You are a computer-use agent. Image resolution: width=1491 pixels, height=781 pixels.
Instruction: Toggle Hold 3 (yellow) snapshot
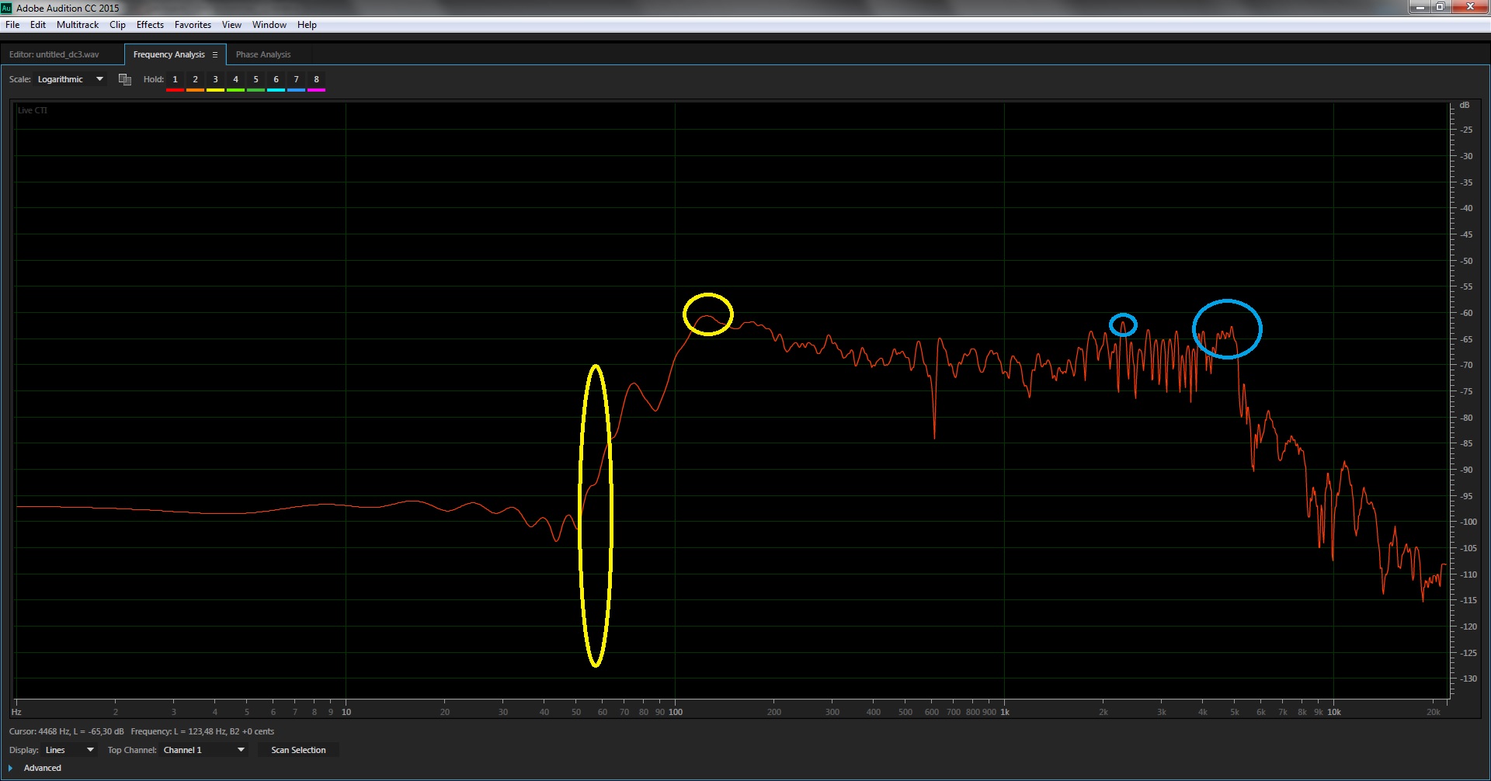215,80
